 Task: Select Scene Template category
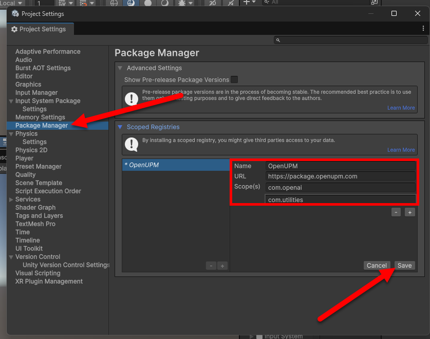[x=39, y=183]
